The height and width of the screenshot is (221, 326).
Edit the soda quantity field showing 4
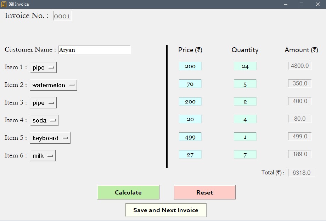(x=245, y=119)
